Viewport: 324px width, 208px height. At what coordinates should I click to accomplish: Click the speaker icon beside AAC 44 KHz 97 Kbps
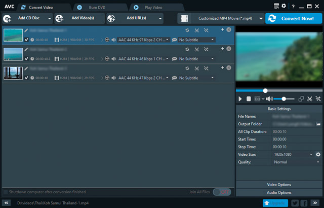[113, 40]
